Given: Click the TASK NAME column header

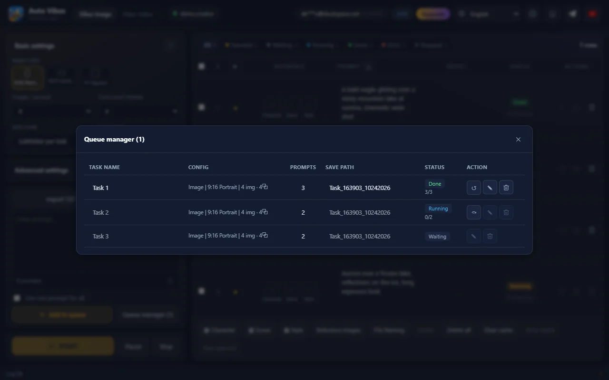Looking at the screenshot, I should [104, 167].
